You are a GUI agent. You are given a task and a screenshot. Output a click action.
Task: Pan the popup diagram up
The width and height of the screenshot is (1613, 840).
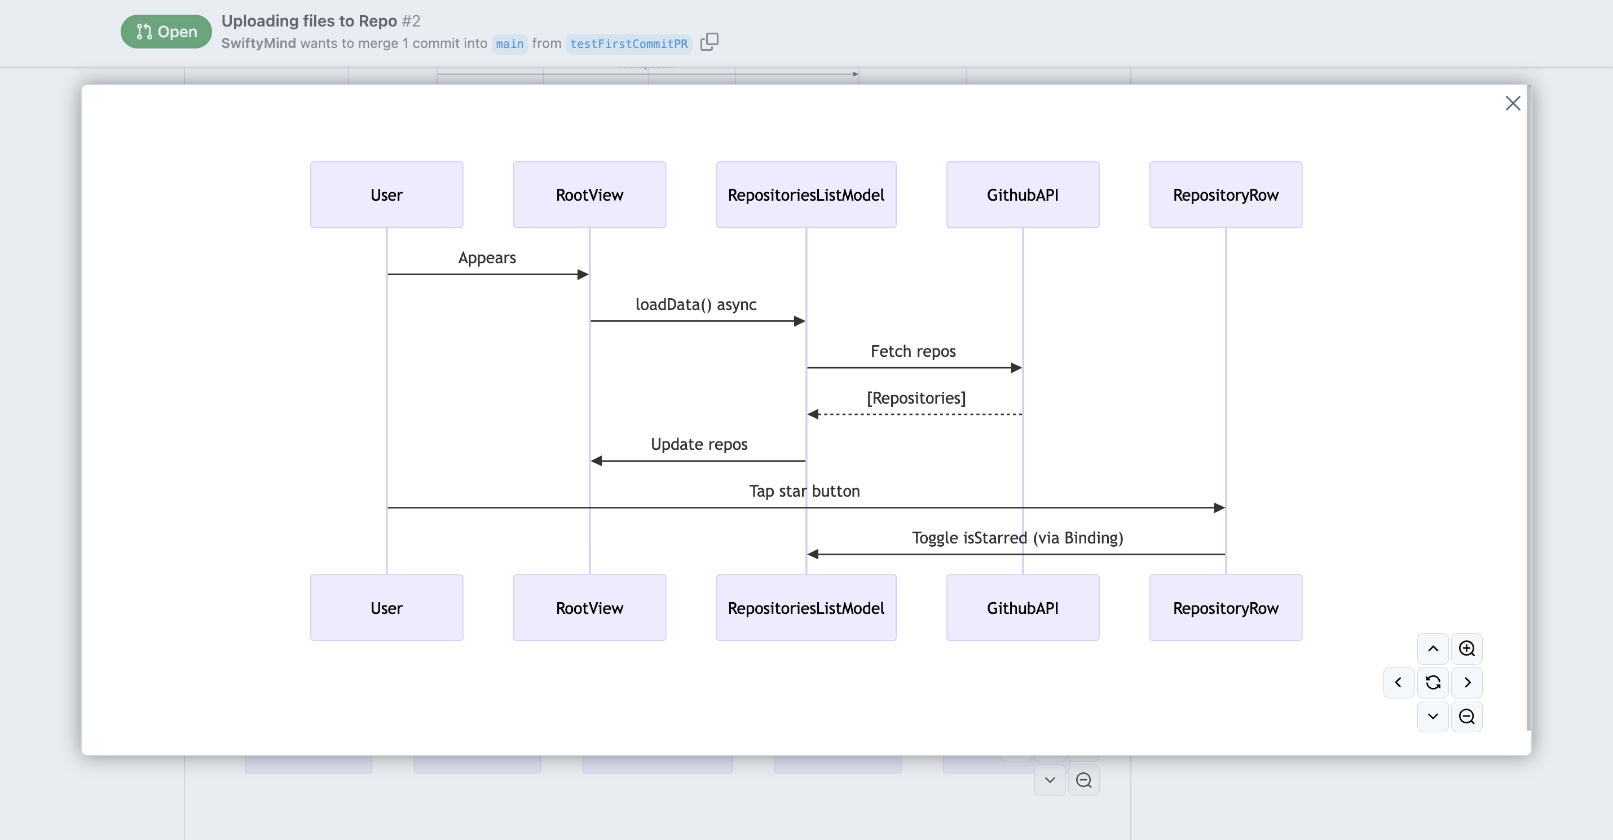1433,648
